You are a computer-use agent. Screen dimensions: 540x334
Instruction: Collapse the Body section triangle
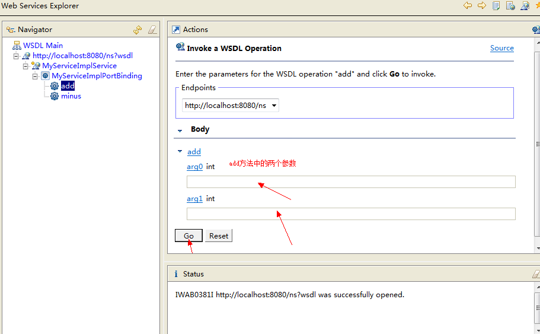click(x=180, y=131)
